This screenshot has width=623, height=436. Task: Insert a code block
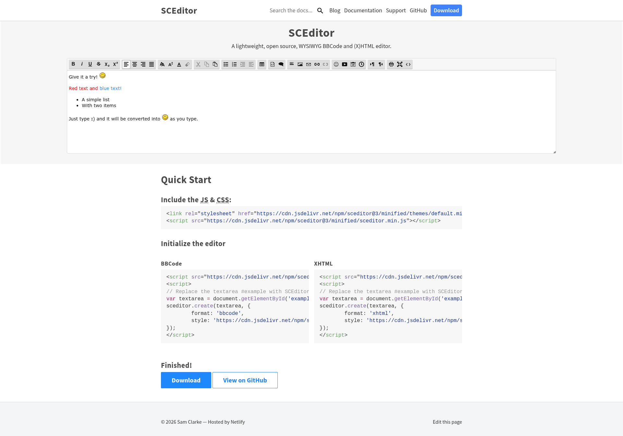tap(273, 64)
